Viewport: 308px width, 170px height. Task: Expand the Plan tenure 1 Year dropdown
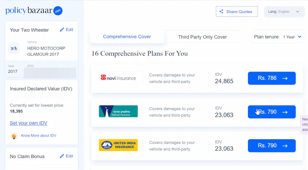point(278,37)
